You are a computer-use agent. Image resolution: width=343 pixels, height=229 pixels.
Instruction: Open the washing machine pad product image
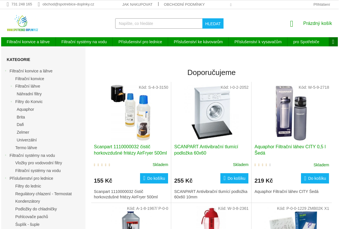point(211,112)
